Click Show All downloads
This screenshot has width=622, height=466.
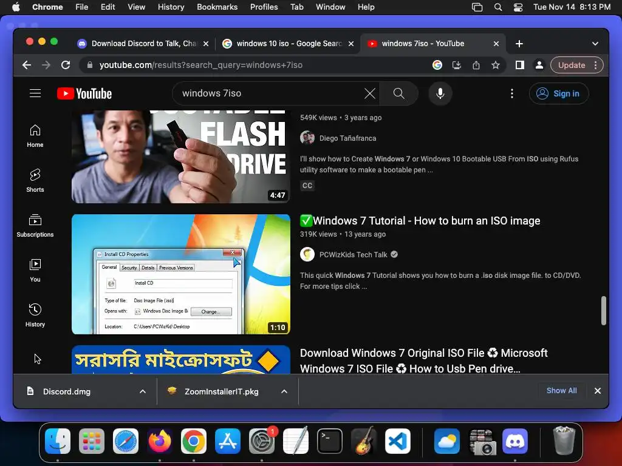click(x=561, y=391)
